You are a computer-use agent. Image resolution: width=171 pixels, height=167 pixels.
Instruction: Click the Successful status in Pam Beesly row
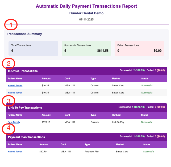click(x=147, y=122)
